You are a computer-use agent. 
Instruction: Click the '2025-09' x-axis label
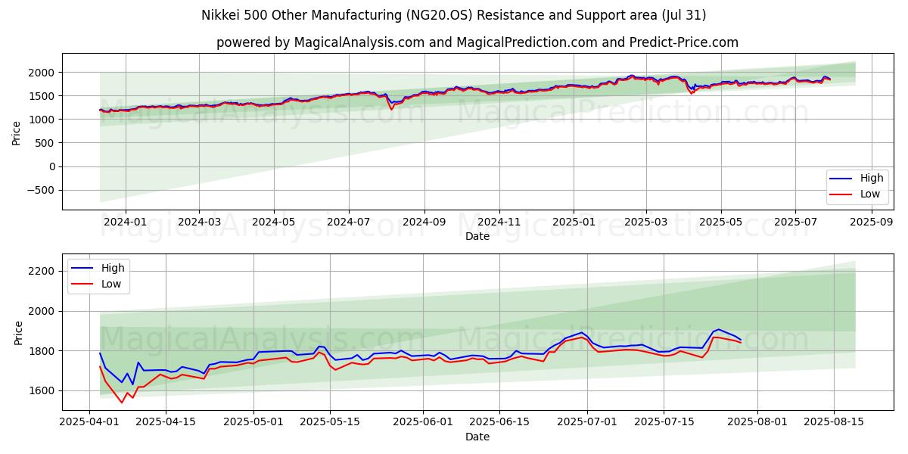[x=871, y=222]
